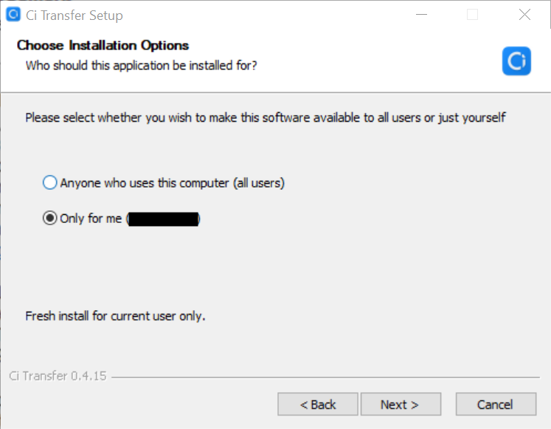Click the 'Ci Transfer 0.4.15' version label

coord(58,376)
